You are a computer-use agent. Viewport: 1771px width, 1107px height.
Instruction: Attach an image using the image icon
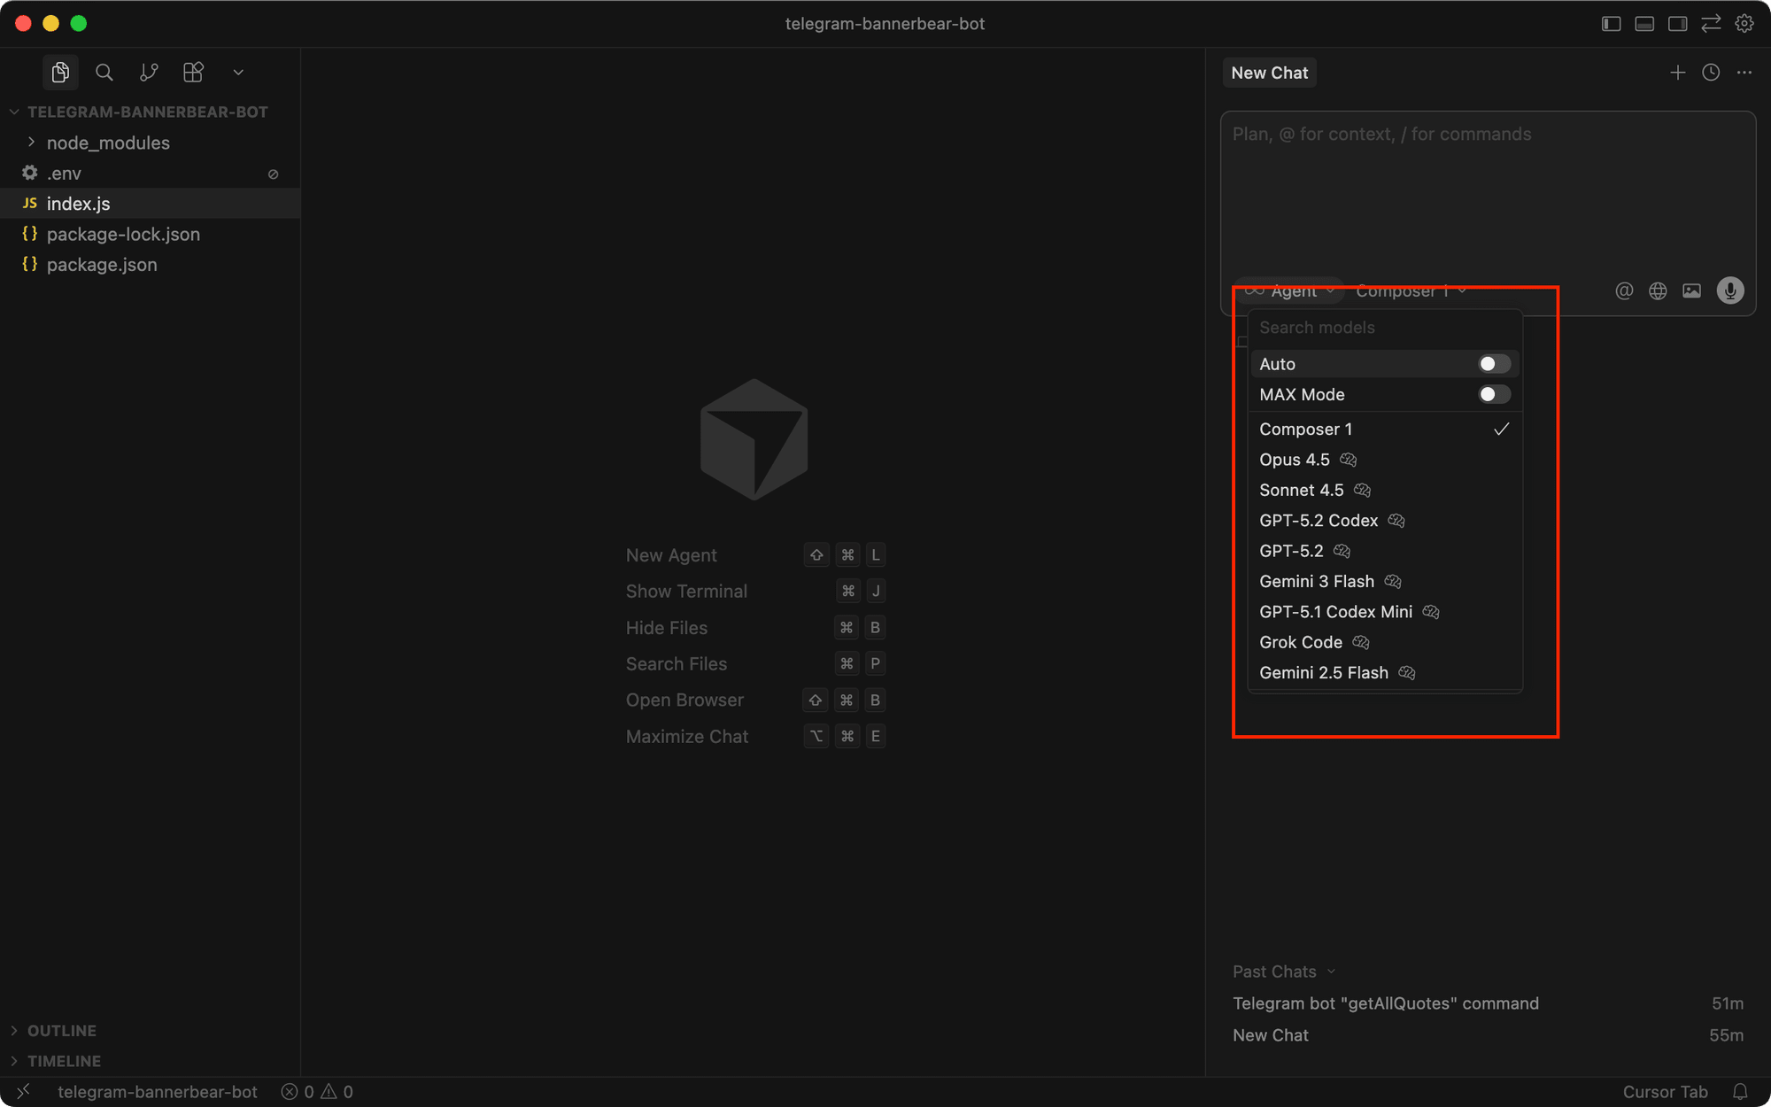(x=1691, y=290)
